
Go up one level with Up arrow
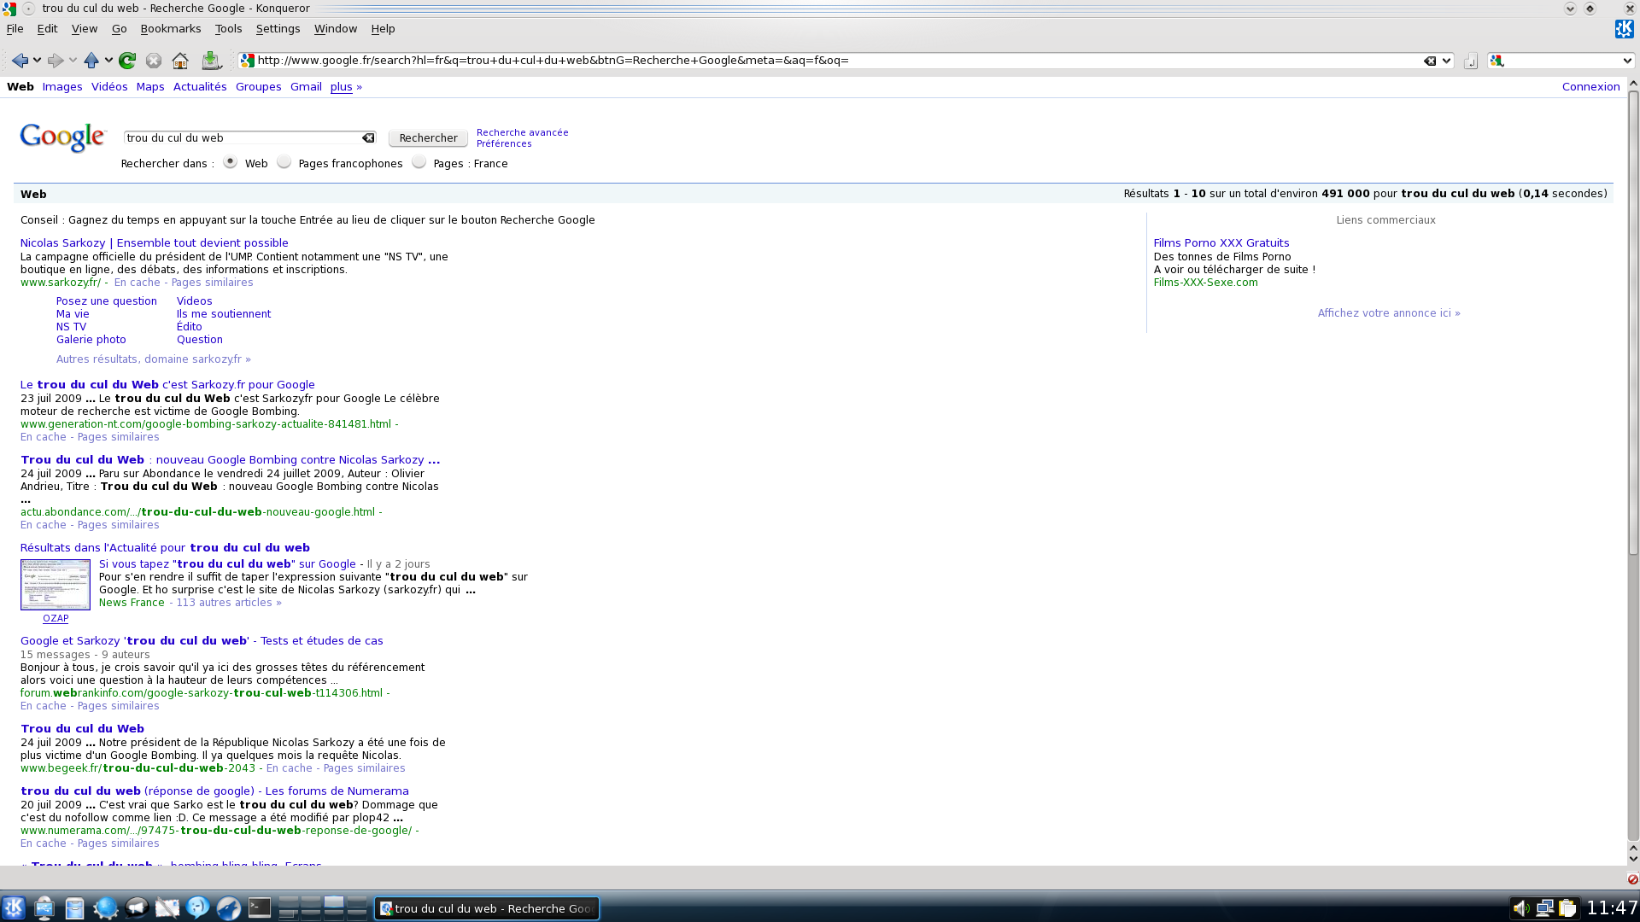tap(91, 61)
